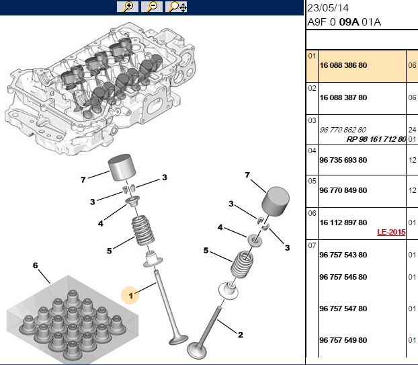Click row reference 06 in parts table

click(312, 213)
